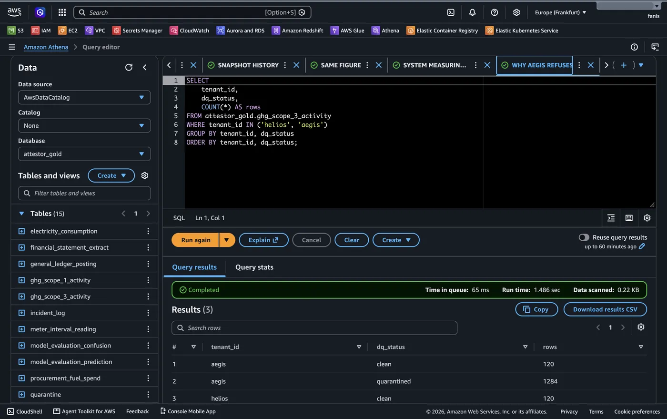Add a new query tab
667x419 pixels.
point(623,65)
